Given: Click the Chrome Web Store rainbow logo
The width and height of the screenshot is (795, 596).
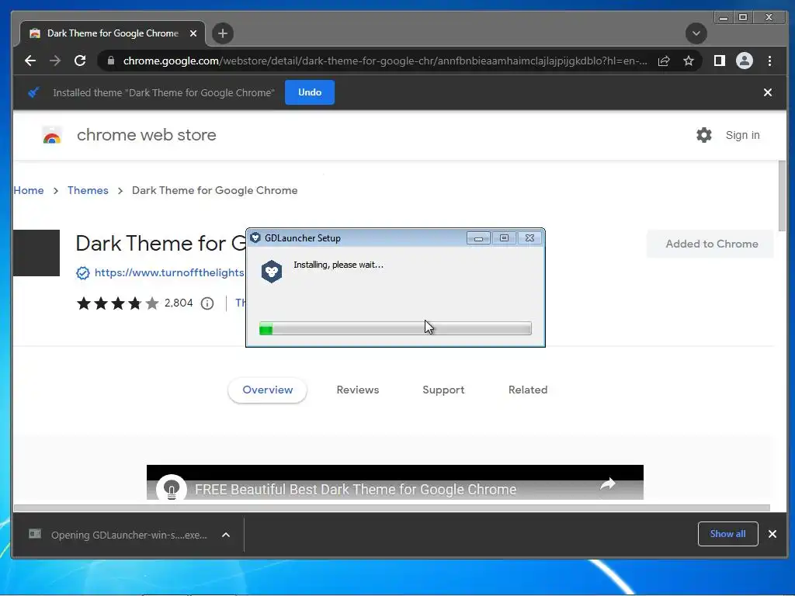Looking at the screenshot, I should coord(52,135).
